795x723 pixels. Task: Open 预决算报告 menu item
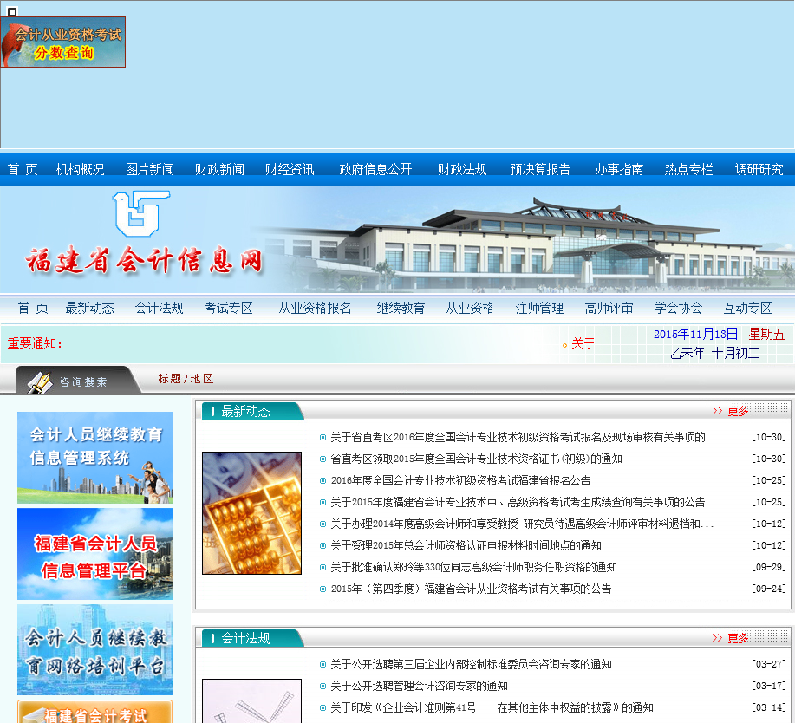[540, 169]
